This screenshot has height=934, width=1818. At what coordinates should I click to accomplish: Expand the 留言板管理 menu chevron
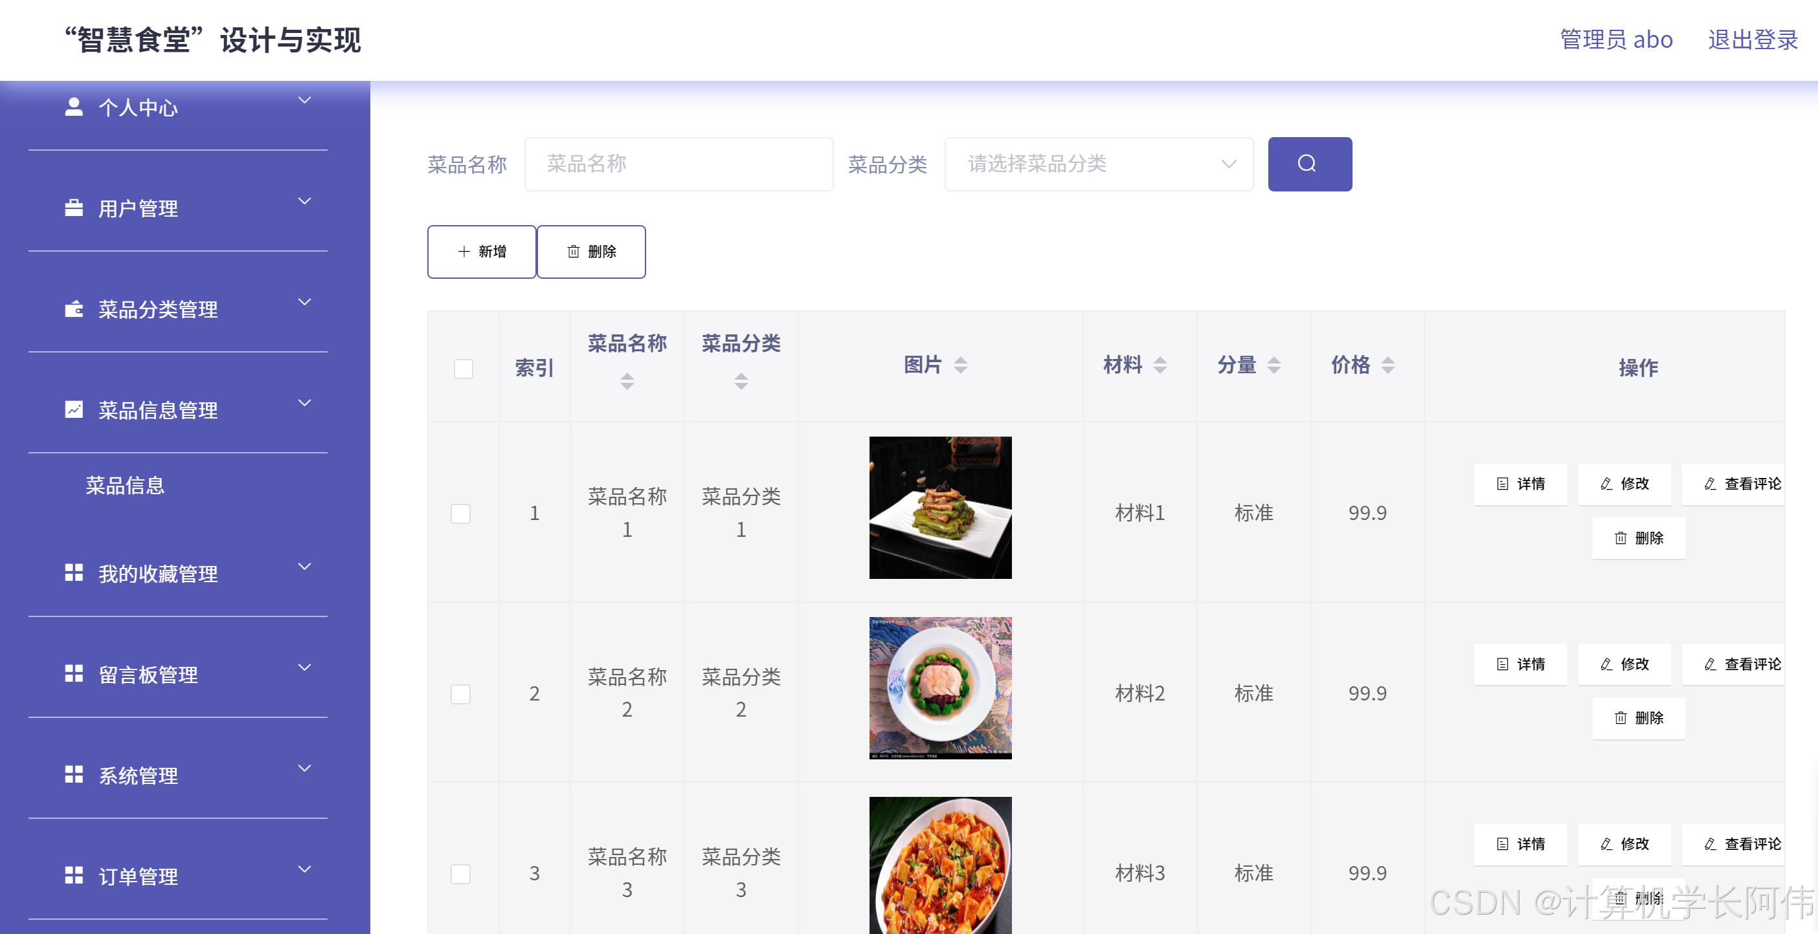tap(304, 667)
